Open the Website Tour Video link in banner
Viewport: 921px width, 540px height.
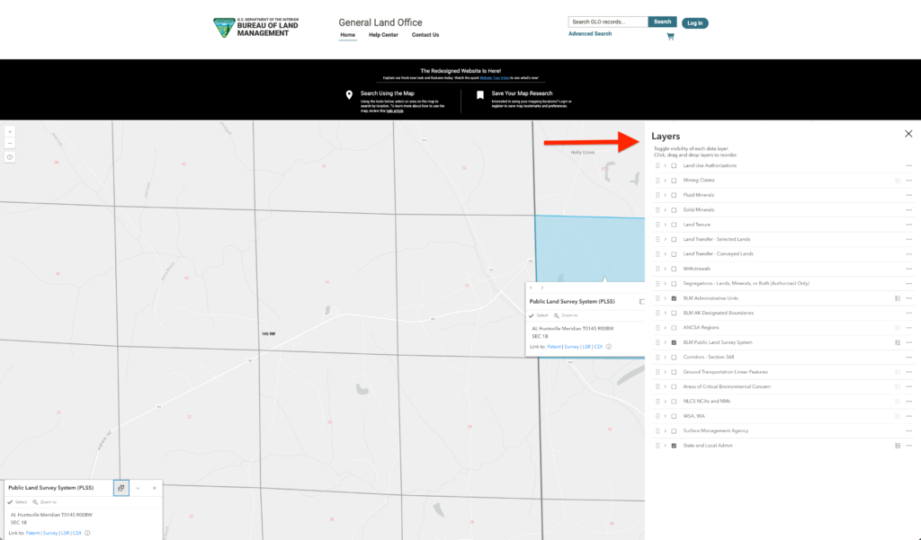(x=495, y=78)
